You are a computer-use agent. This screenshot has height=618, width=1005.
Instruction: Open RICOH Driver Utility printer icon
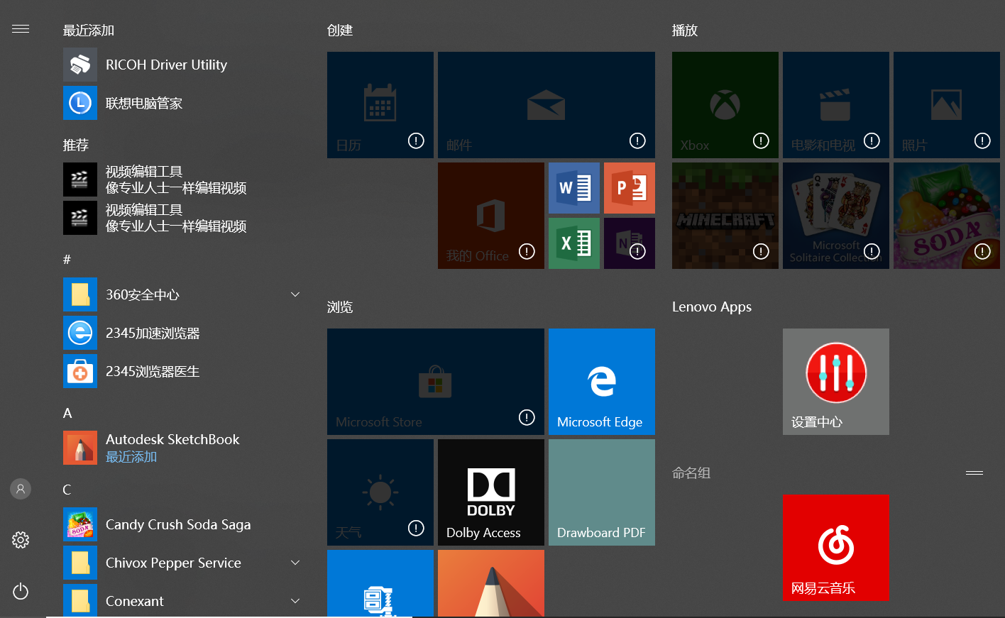[80, 65]
